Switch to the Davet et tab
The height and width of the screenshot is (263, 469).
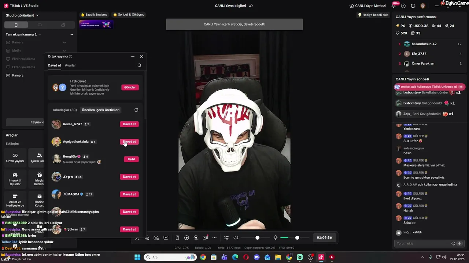point(54,65)
